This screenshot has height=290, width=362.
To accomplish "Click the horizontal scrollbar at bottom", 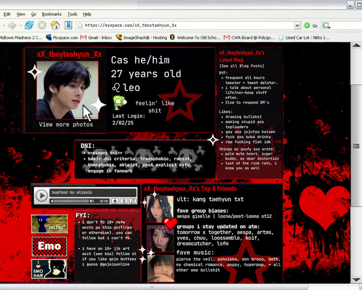I will coord(154,287).
